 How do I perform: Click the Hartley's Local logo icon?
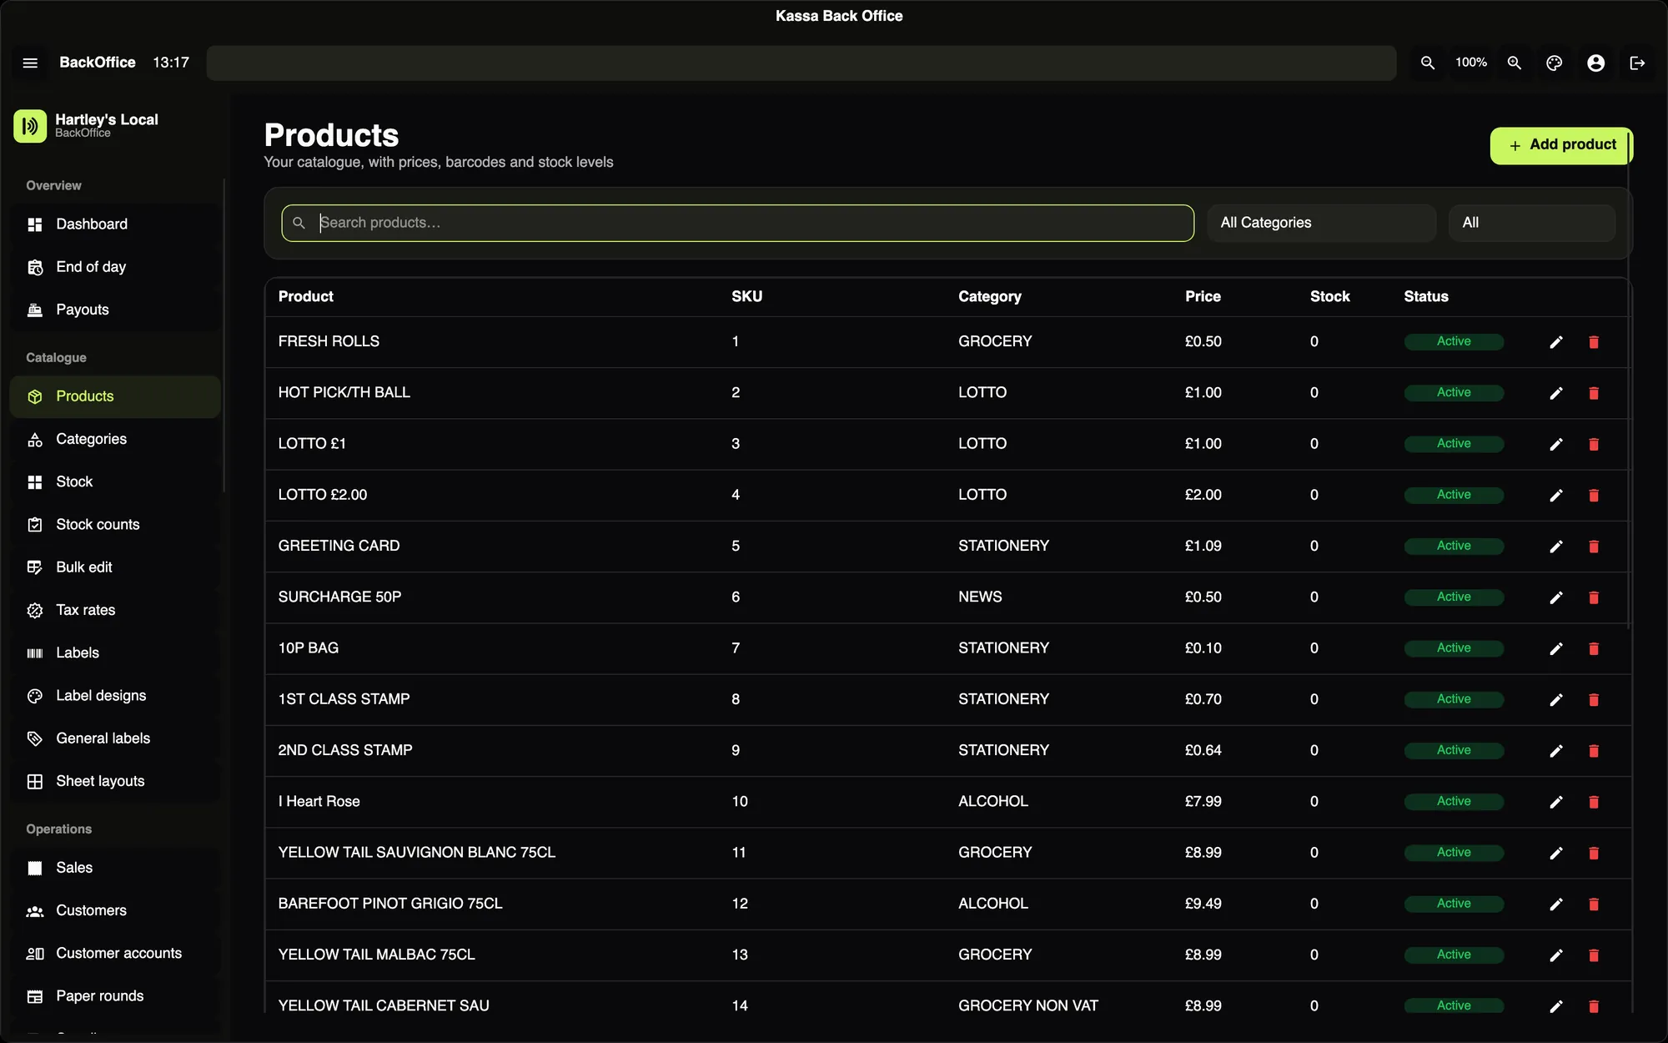point(30,126)
